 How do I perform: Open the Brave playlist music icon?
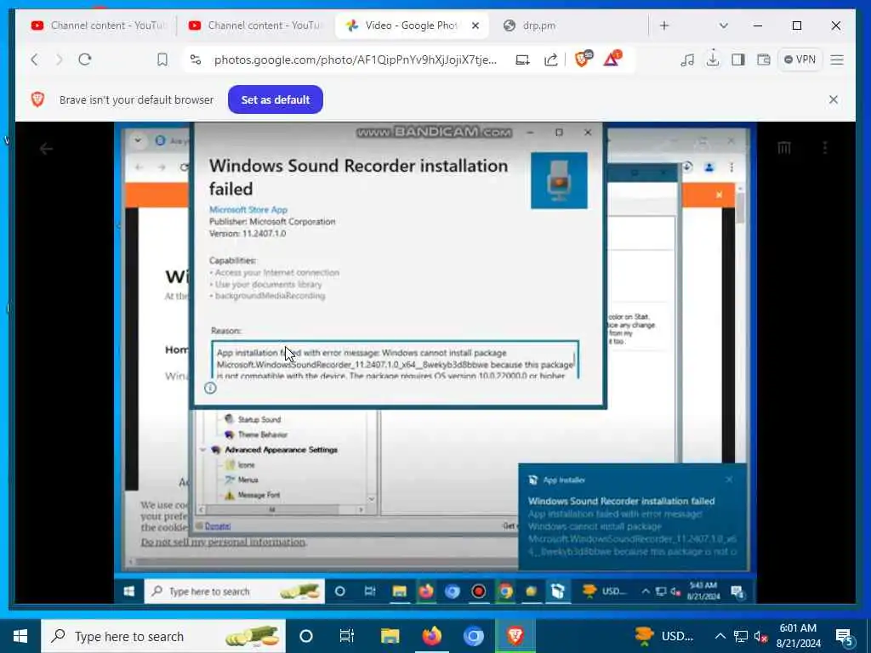point(687,60)
